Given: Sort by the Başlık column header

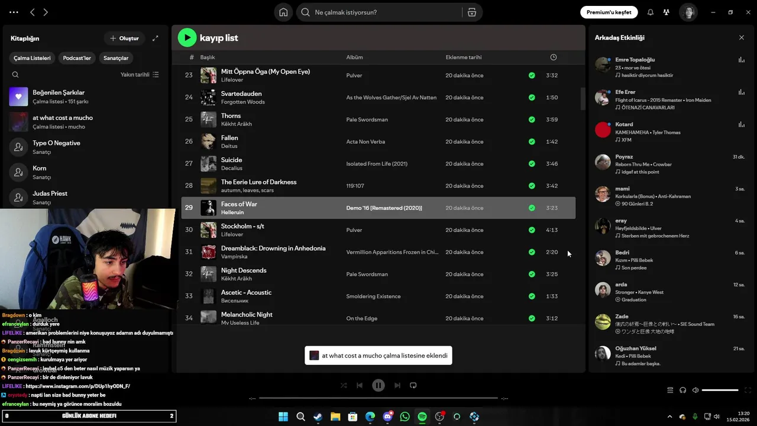Looking at the screenshot, I should tap(208, 57).
